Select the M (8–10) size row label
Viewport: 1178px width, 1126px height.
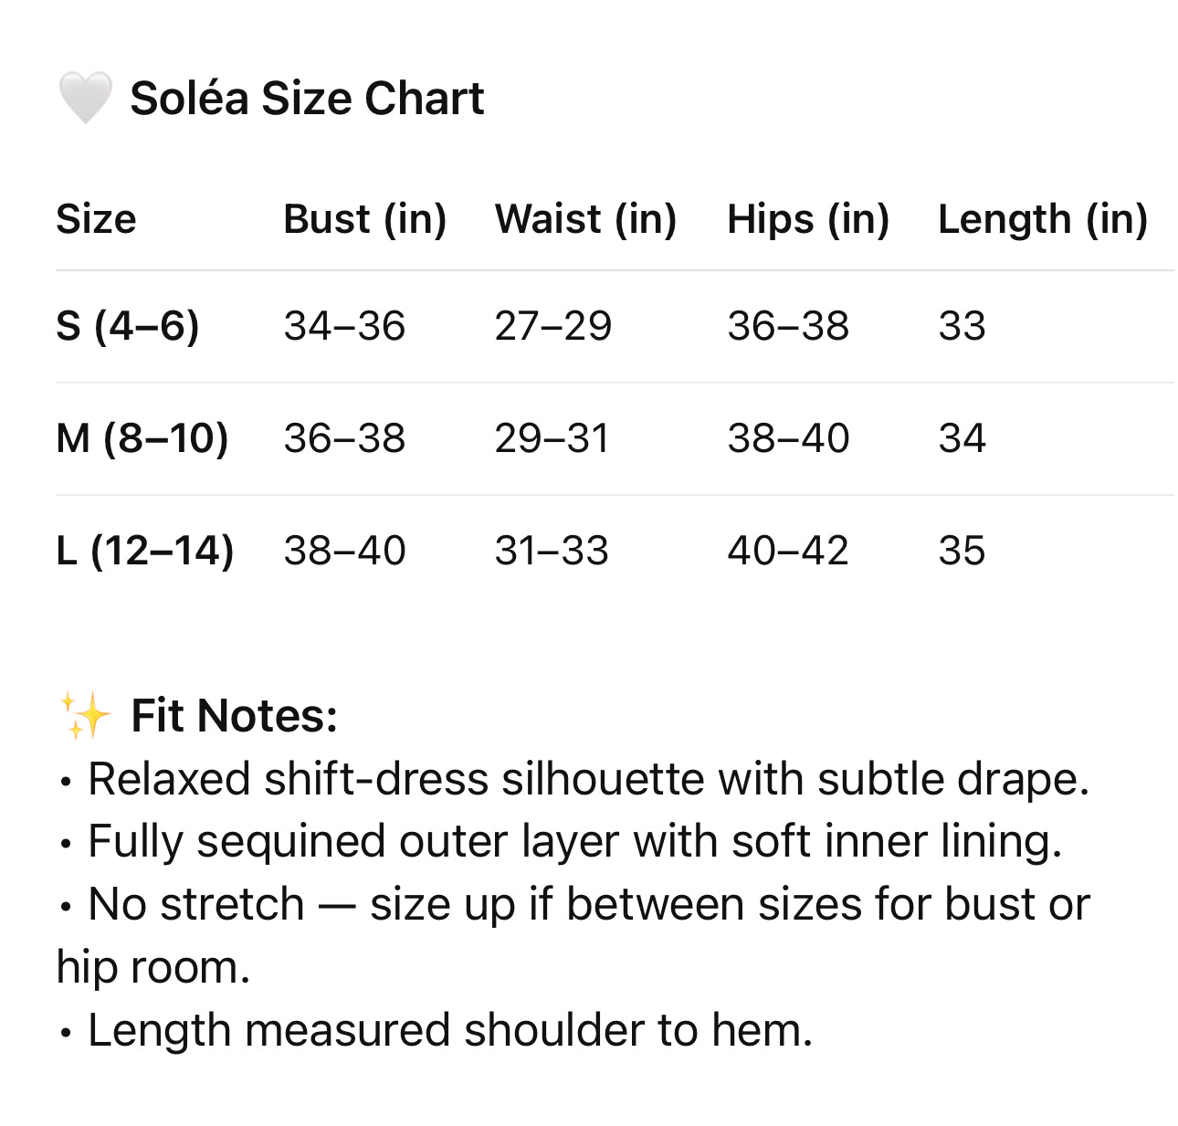(x=142, y=438)
